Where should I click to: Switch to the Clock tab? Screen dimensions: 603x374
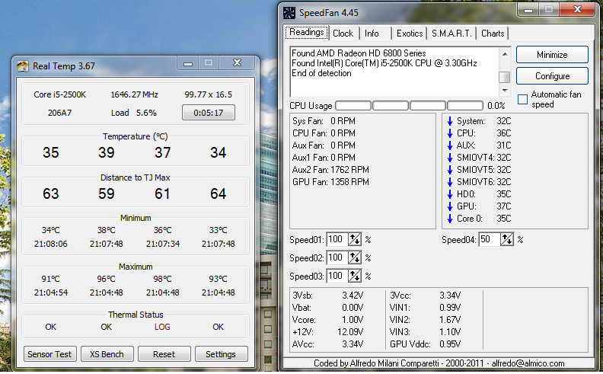pyautogui.click(x=343, y=34)
